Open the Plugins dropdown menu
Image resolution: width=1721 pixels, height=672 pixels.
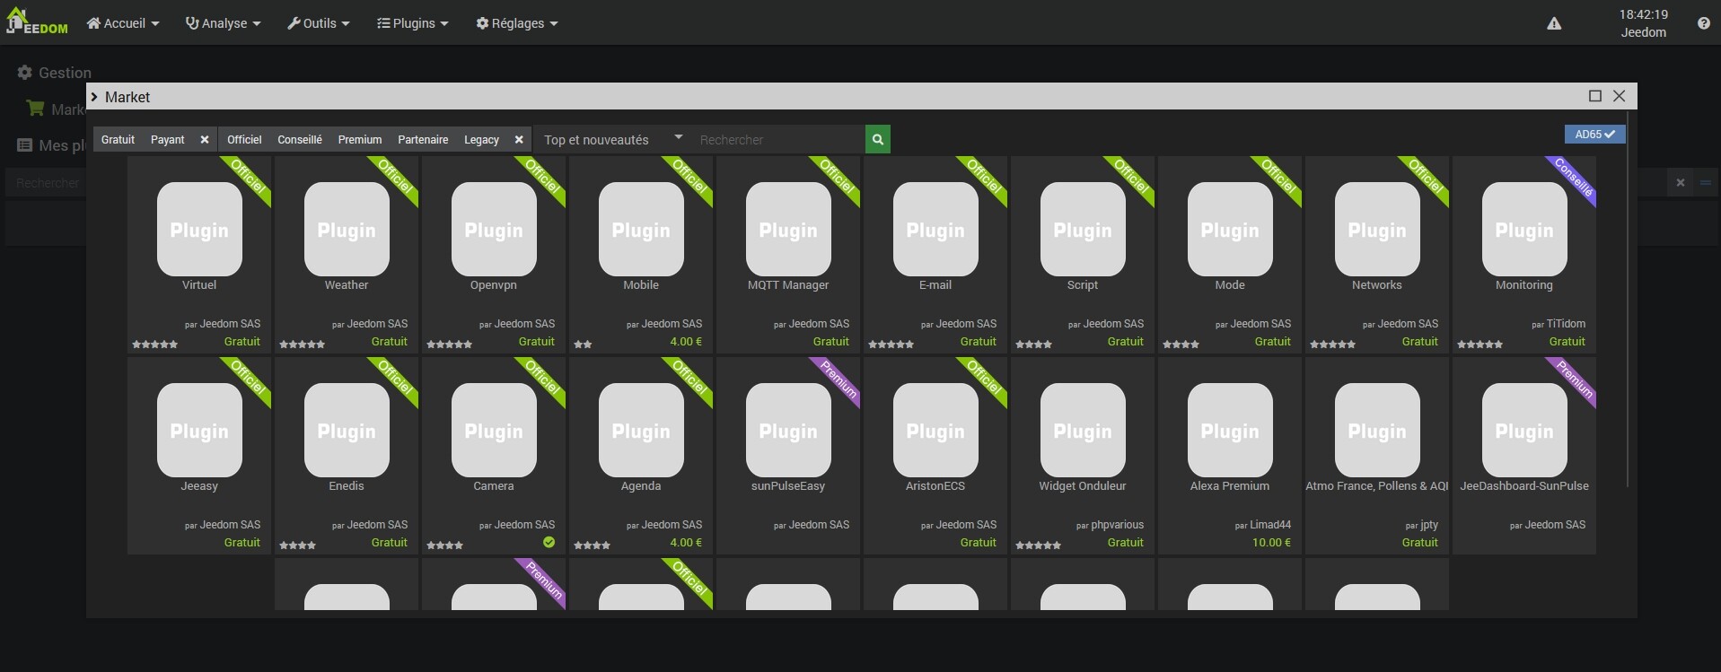point(412,23)
